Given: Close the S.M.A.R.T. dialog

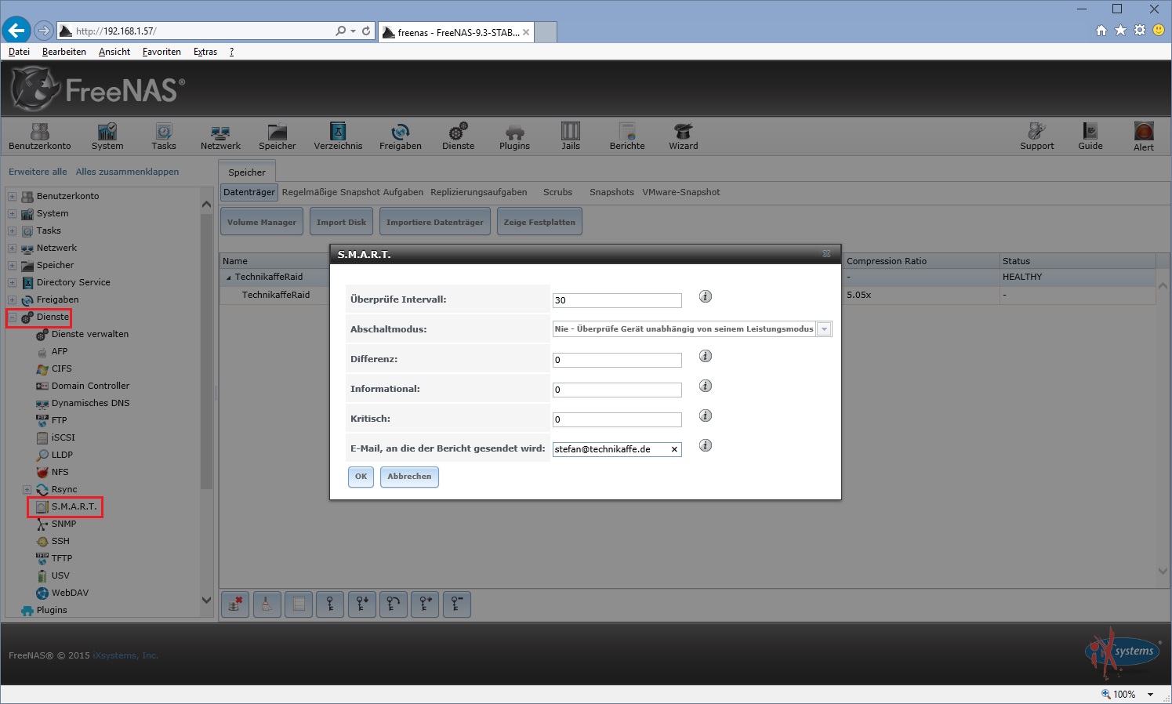Looking at the screenshot, I should coord(826,254).
